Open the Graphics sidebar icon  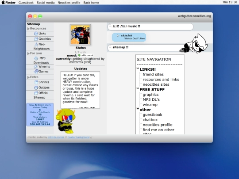tap(36, 39)
